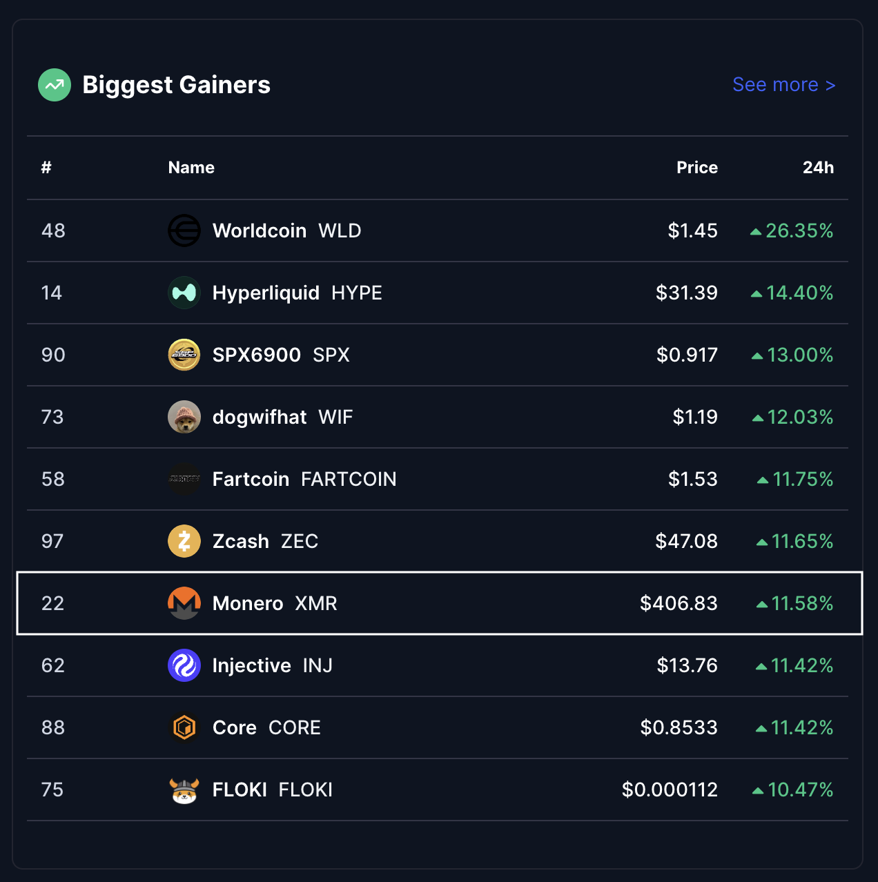Open the Hyperliquid HYPE name link
This screenshot has height=882, width=878.
pos(297,293)
